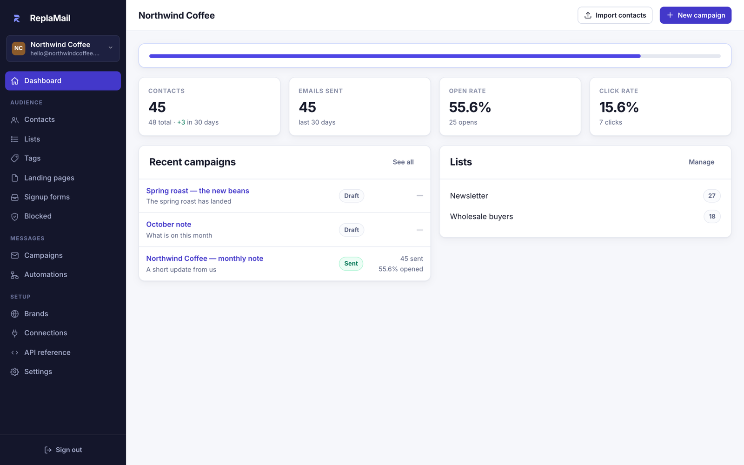Click Manage in the Lists card
This screenshot has width=744, height=465.
701,162
